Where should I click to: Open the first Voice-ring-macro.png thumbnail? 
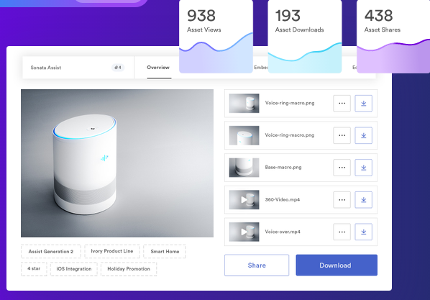click(x=244, y=104)
